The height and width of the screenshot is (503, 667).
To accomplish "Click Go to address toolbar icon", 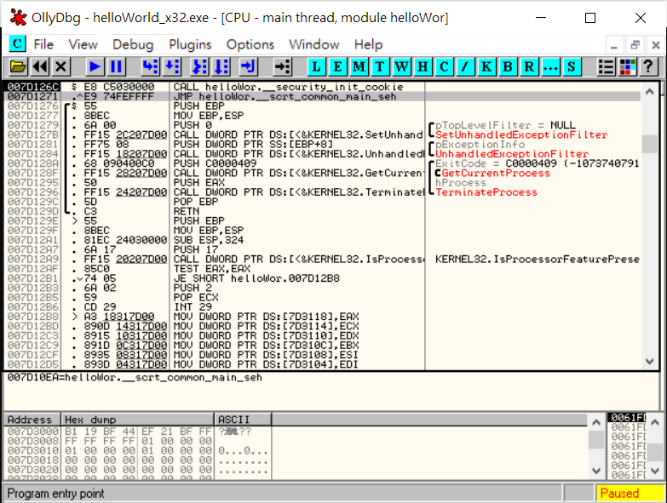I will (x=282, y=66).
